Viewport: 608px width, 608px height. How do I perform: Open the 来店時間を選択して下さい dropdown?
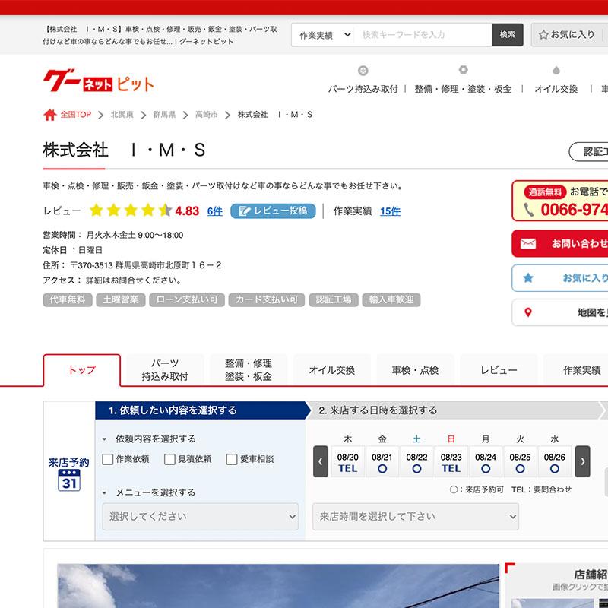pos(416,517)
